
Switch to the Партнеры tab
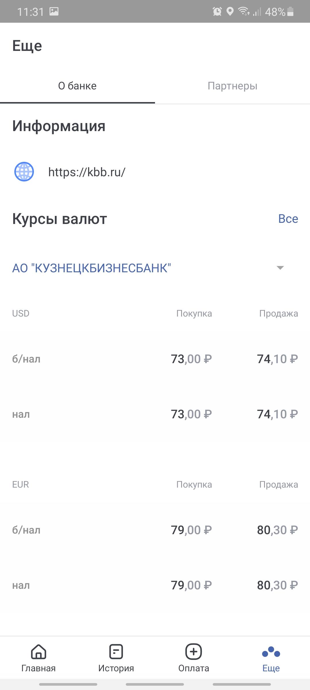point(232,86)
